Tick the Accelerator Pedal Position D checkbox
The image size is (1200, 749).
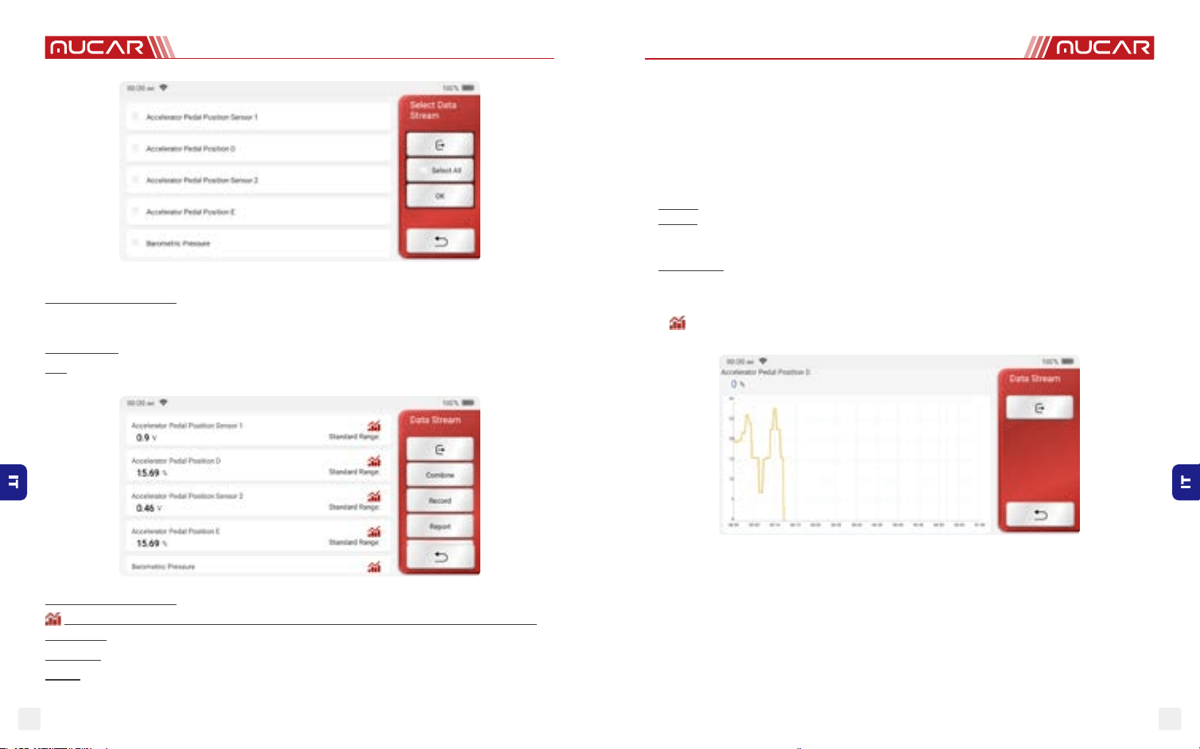135,149
